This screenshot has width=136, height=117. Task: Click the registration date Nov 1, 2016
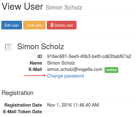pyautogui.click(x=73, y=105)
